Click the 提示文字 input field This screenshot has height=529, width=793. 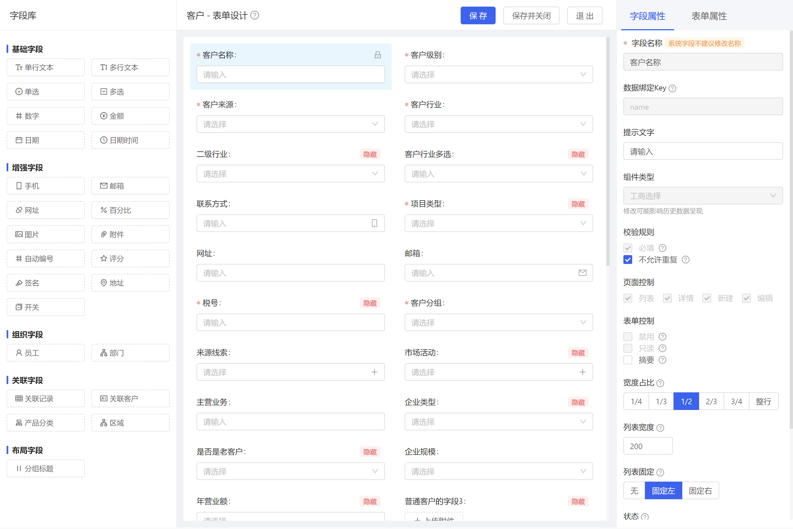tap(703, 152)
